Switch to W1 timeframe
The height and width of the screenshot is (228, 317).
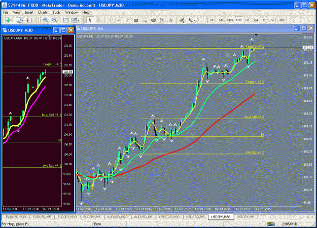(x=273, y=20)
